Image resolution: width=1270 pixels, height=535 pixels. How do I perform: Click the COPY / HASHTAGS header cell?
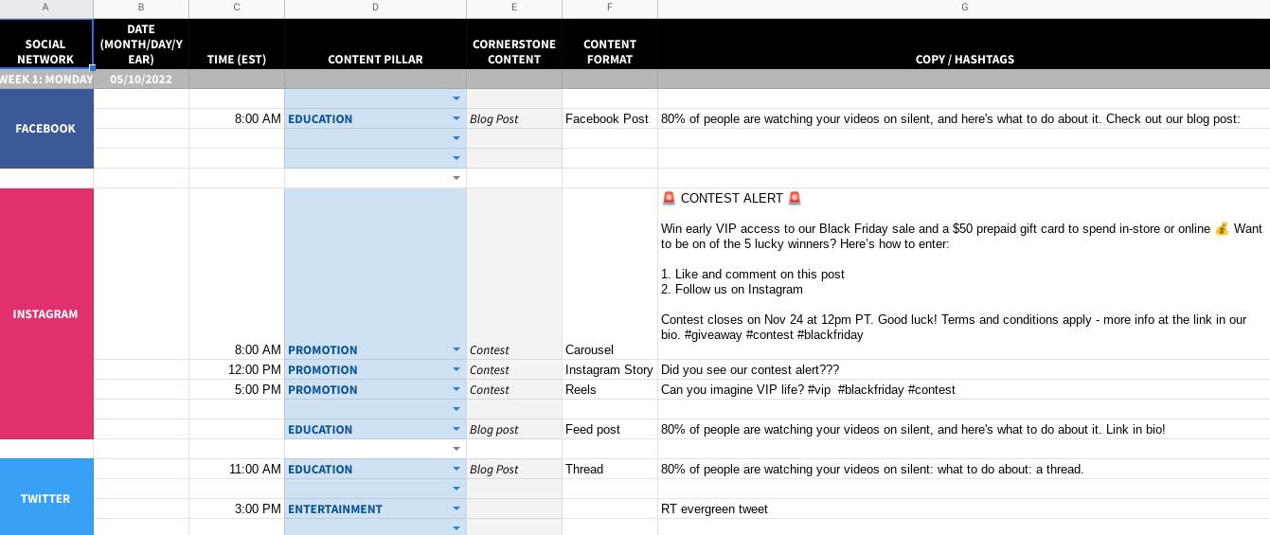click(x=964, y=59)
